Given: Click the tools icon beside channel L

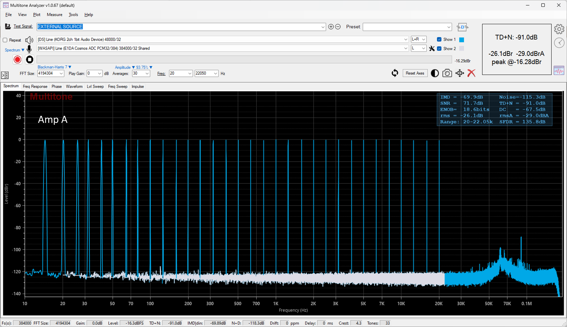Looking at the screenshot, I should (432, 49).
